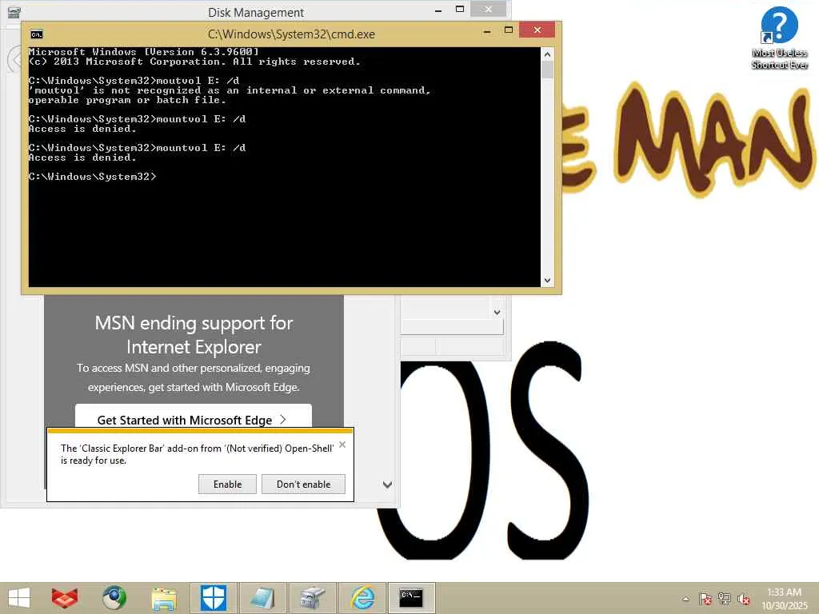Image resolution: width=819 pixels, height=614 pixels.
Task: Minimize the cmd.exe window
Action: [487, 31]
